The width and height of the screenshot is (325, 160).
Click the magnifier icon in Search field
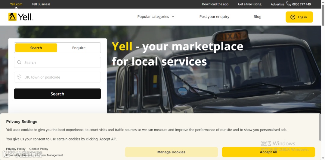click(19, 62)
